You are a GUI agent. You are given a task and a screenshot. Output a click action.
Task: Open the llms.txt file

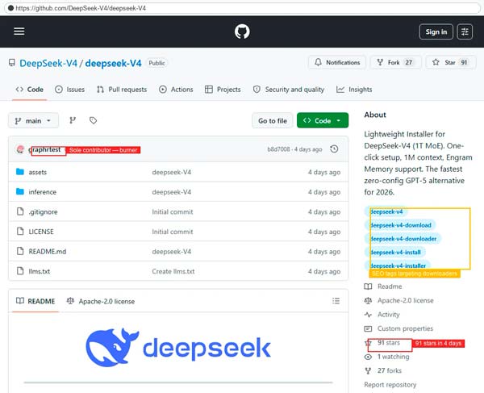(x=40, y=271)
